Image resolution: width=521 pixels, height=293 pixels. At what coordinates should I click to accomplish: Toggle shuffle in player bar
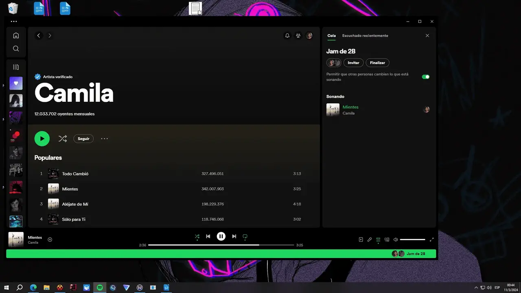point(197,236)
